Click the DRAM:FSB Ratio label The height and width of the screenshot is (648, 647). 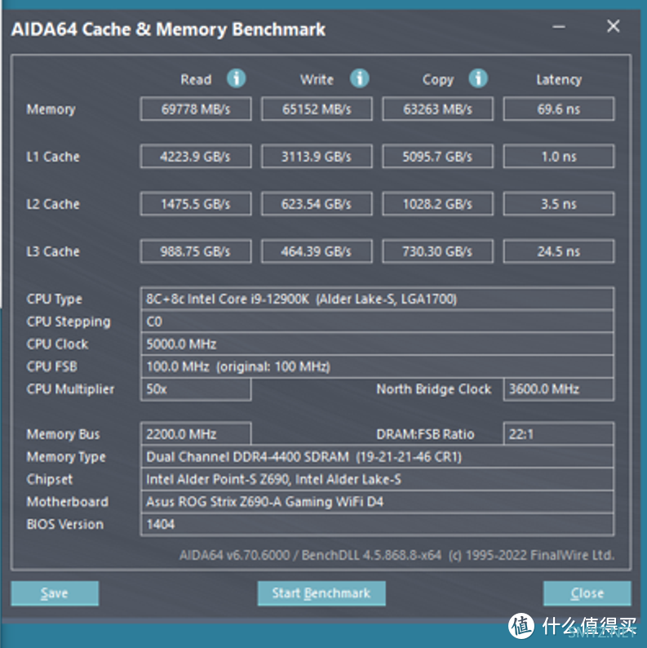tap(426, 434)
